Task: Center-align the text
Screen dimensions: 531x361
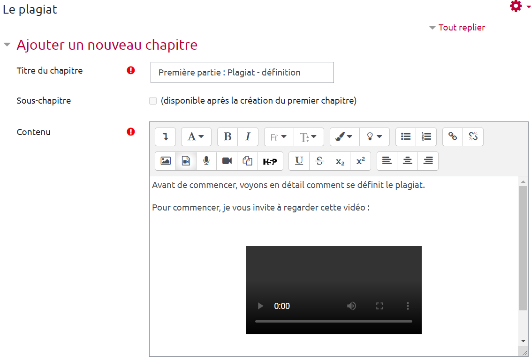Action: coord(408,161)
